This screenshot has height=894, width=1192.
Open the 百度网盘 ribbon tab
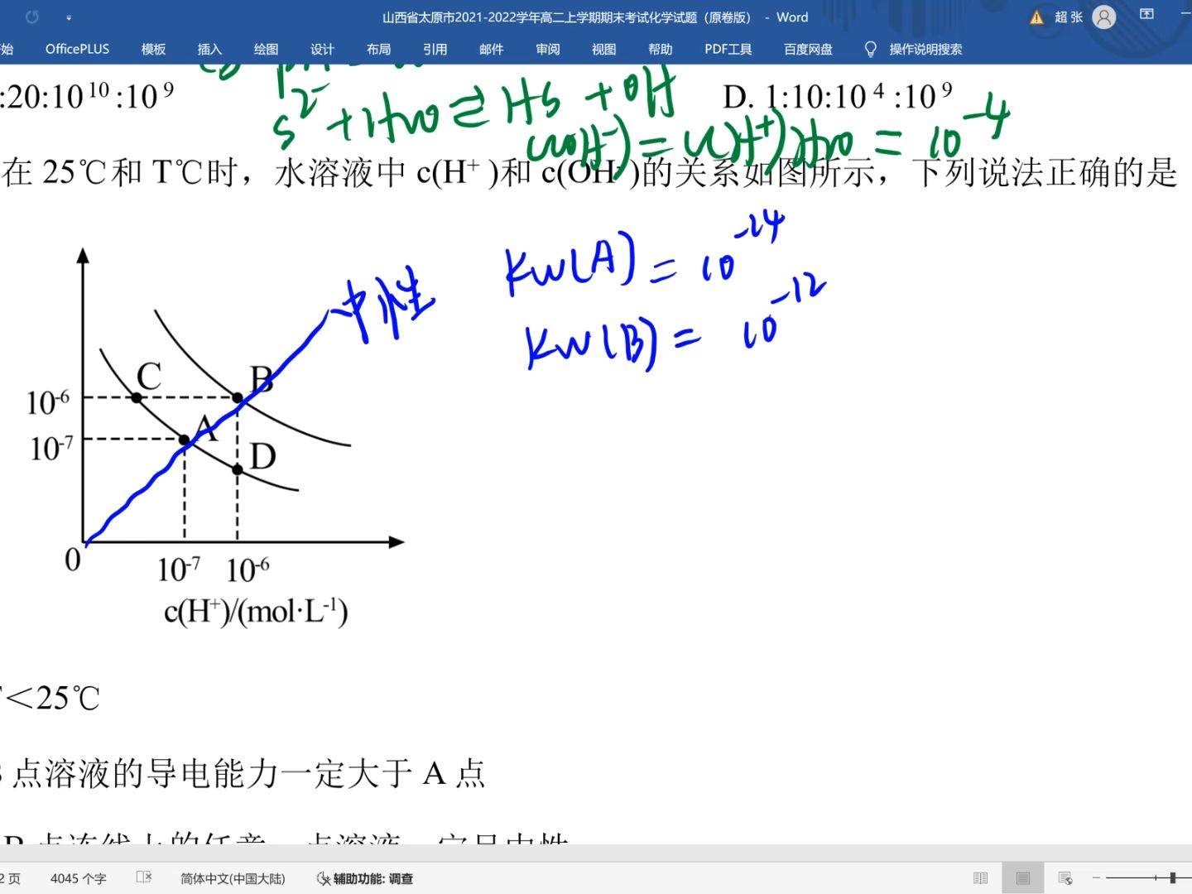[807, 49]
